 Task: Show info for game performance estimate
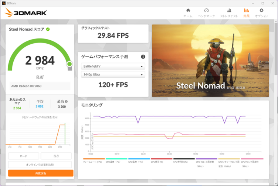[x=143, y=57]
